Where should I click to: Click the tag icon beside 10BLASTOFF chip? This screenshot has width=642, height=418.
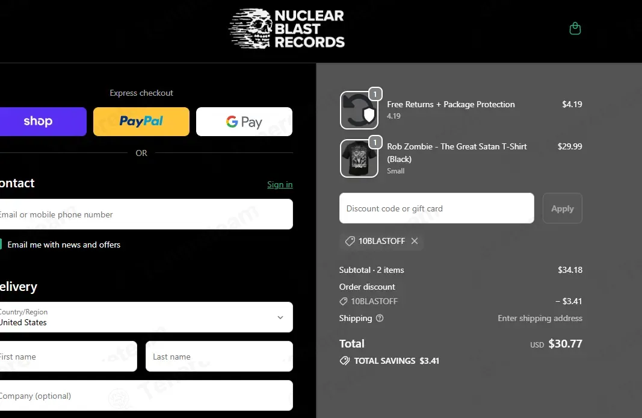click(350, 241)
